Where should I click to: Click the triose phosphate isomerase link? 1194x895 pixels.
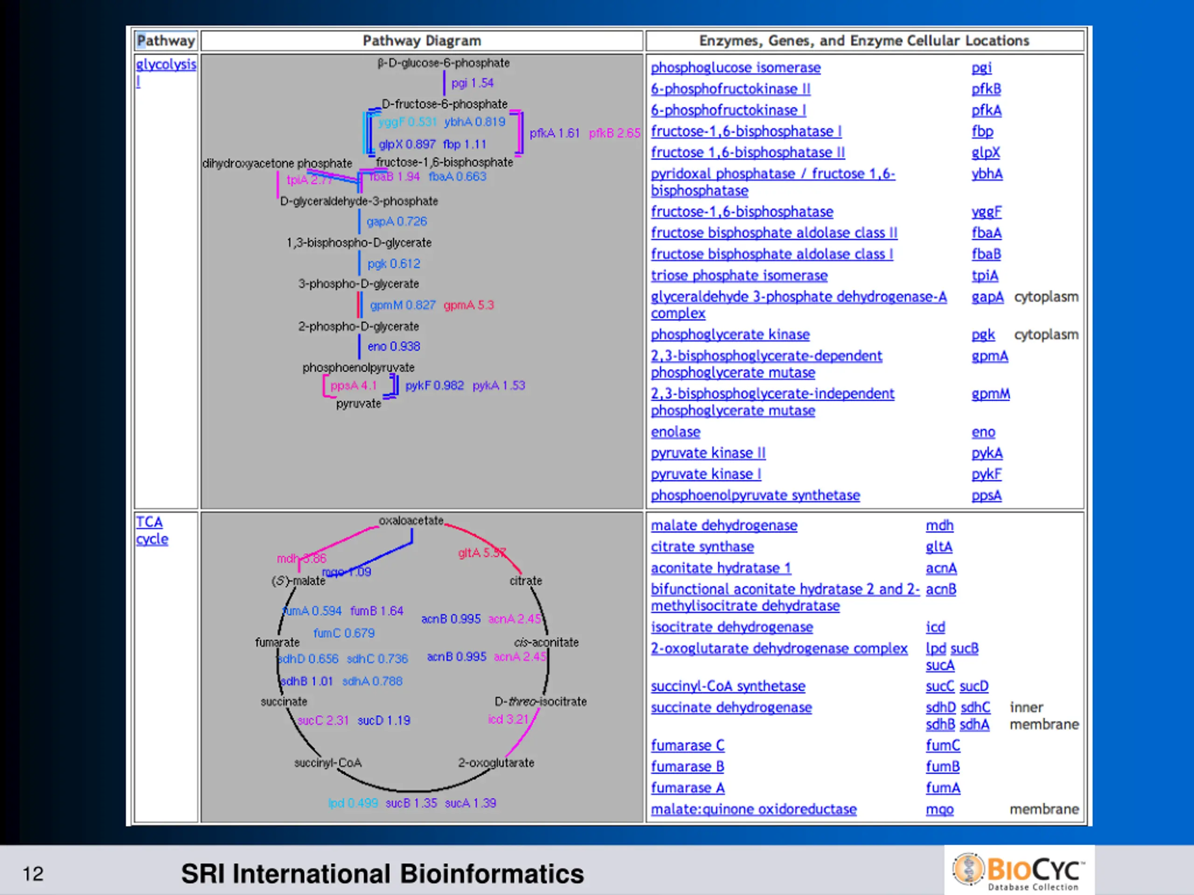click(739, 275)
